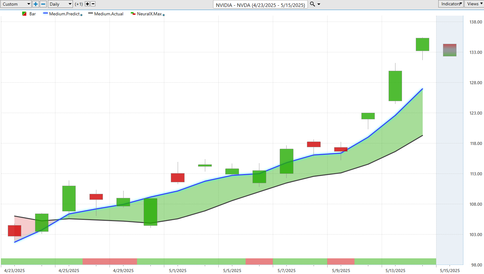The image size is (484, 274).
Task: Click the red candle above 4/23/2025
Action: (x=14, y=231)
